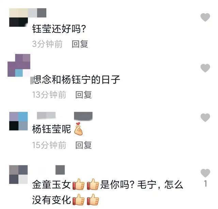Reply to the comment posted 3分钟前
Viewport: 218px width, 209px height.
(x=80, y=44)
